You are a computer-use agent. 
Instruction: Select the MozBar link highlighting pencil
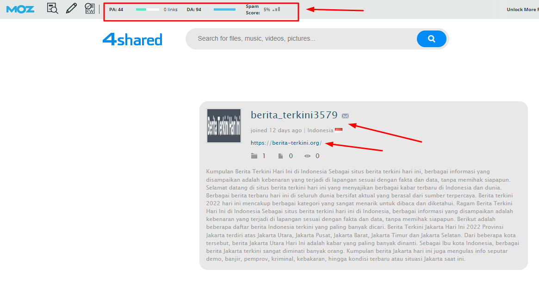[x=71, y=8]
